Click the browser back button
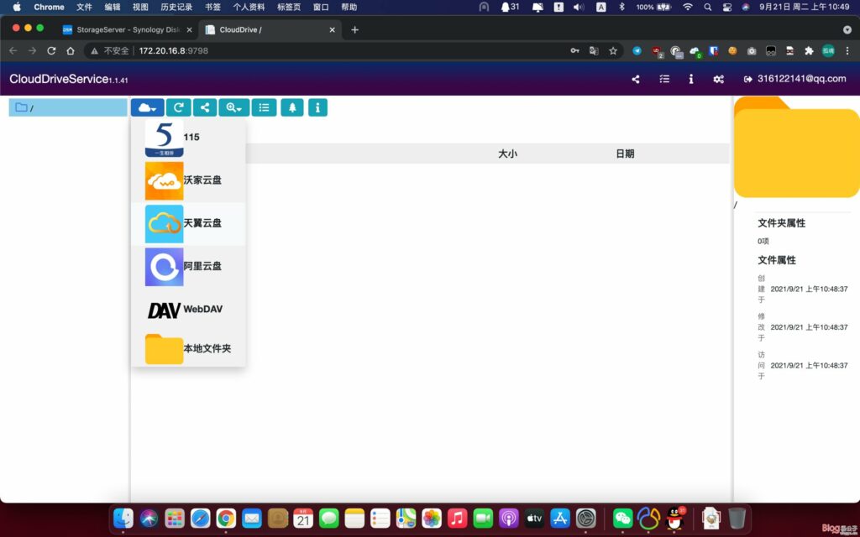 13,51
